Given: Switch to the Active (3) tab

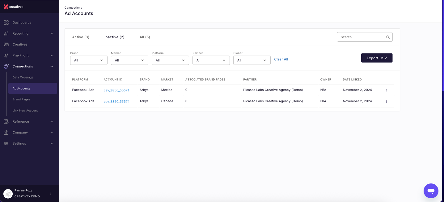Looking at the screenshot, I should tap(81, 37).
